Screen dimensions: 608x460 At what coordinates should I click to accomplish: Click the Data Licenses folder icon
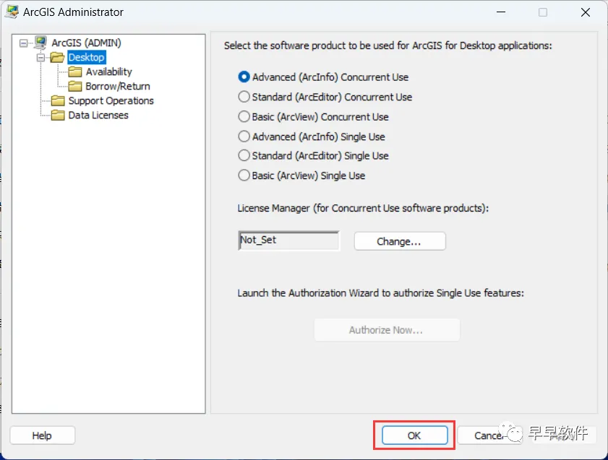pos(58,115)
